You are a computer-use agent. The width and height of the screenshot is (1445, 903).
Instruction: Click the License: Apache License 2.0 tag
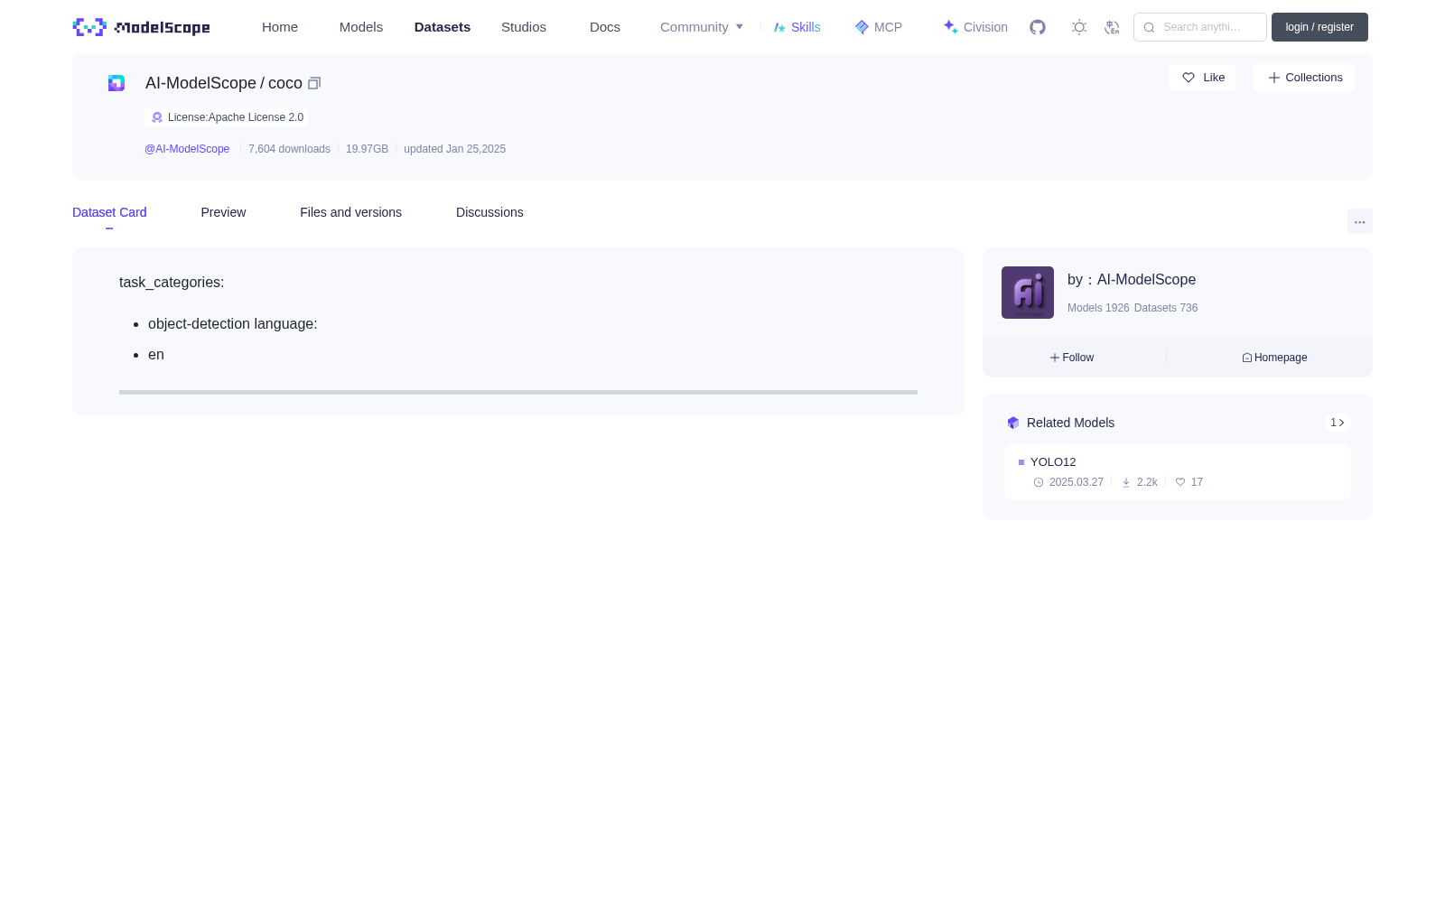(226, 117)
